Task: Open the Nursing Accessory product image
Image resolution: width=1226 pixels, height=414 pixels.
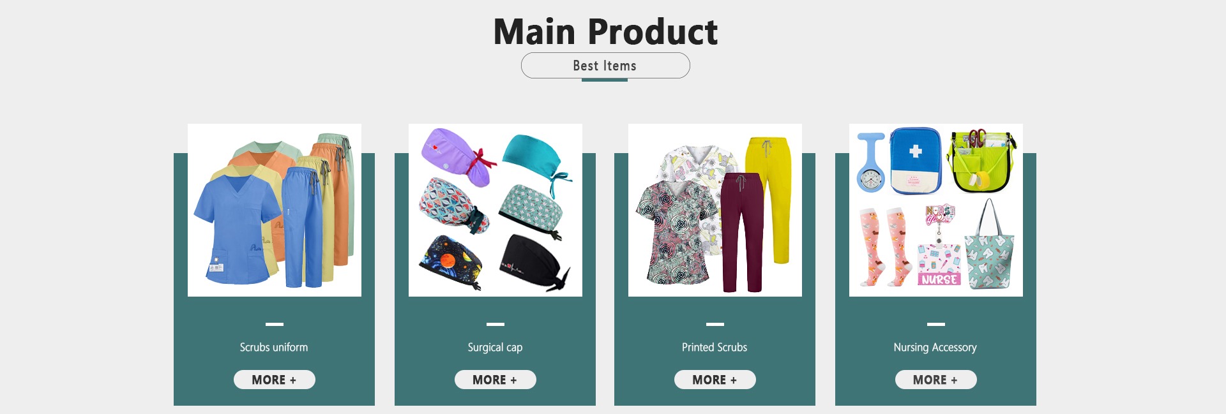Action: [936, 210]
